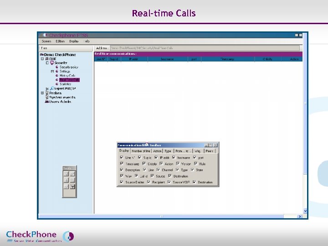Open the Way filter tab
This screenshot has height=246, width=328.
pos(198,151)
